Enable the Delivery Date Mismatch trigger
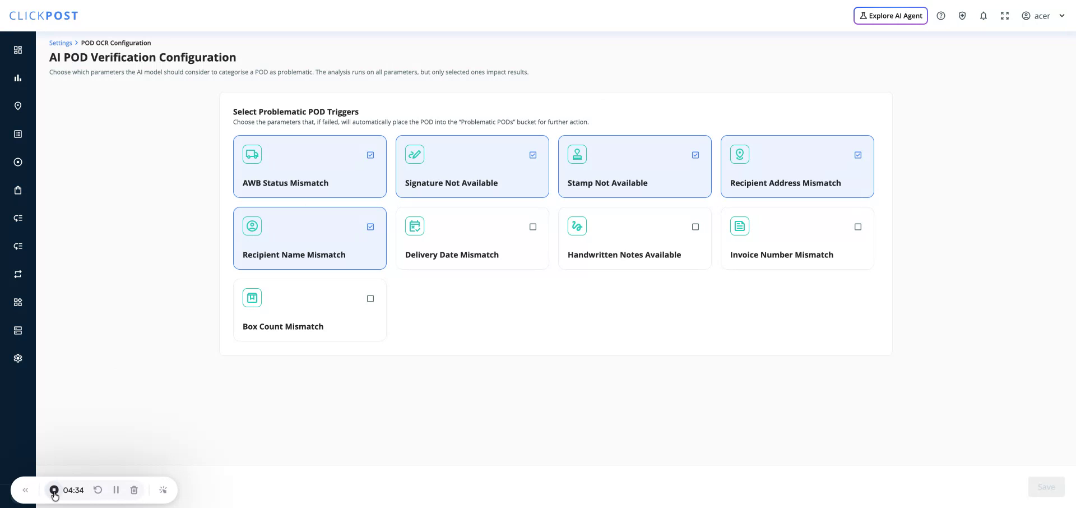The height and width of the screenshot is (508, 1076). (532, 227)
